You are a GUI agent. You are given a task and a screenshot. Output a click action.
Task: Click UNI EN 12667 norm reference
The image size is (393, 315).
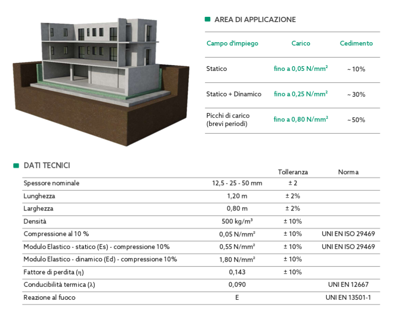pyautogui.click(x=348, y=285)
